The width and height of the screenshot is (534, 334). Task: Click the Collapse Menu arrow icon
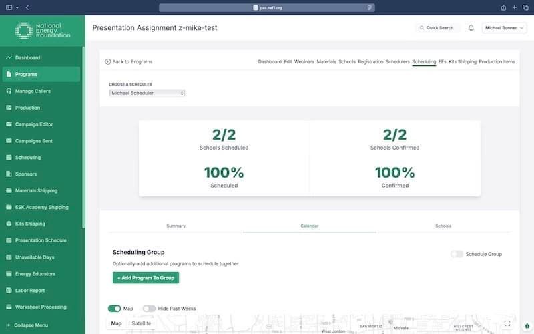[x=7, y=325]
